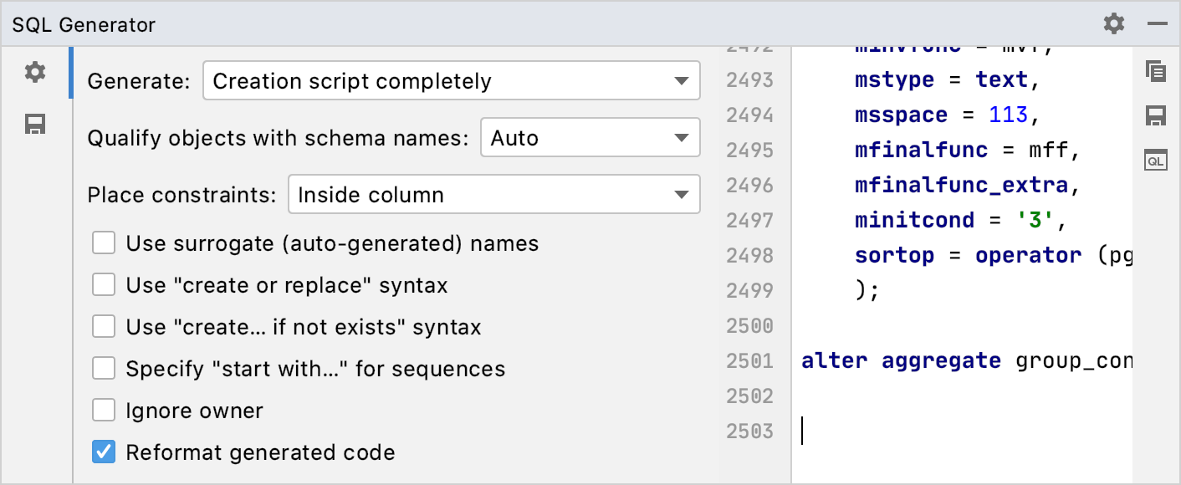Image resolution: width=1181 pixels, height=485 pixels.
Task: Open SQL Generator settings via title bar gear
Action: tap(1114, 23)
